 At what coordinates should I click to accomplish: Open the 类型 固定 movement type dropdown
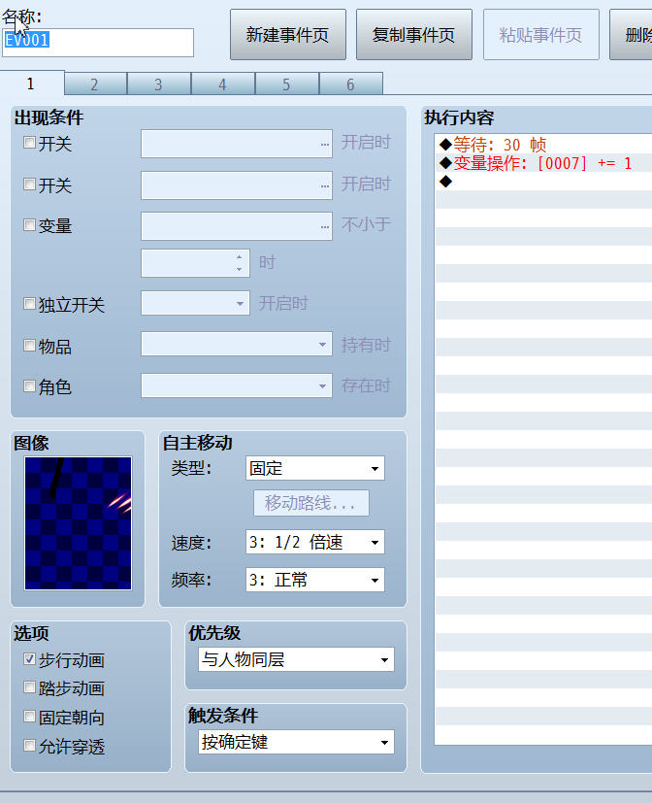tap(314, 468)
